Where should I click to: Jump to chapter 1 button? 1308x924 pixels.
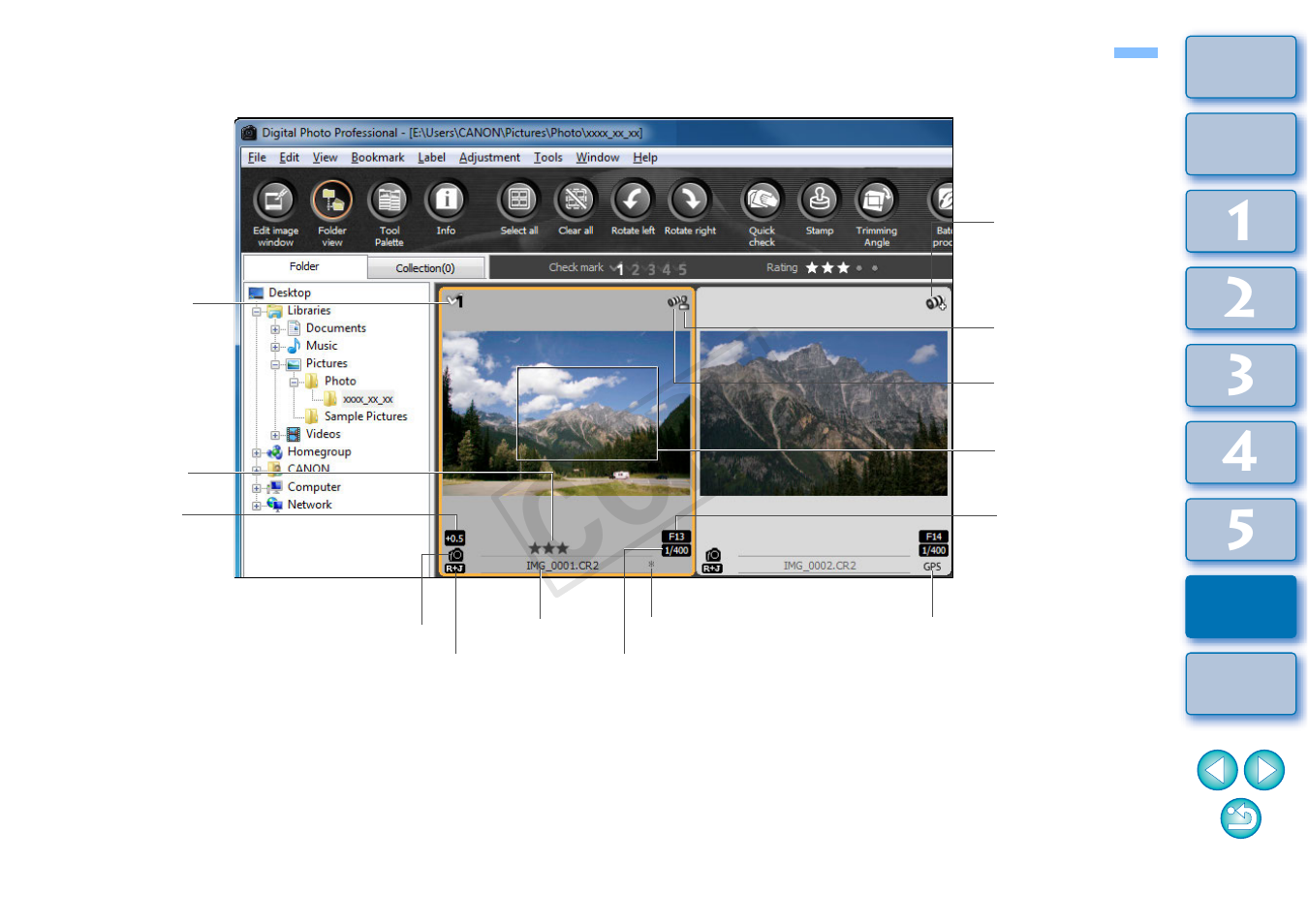[x=1241, y=221]
